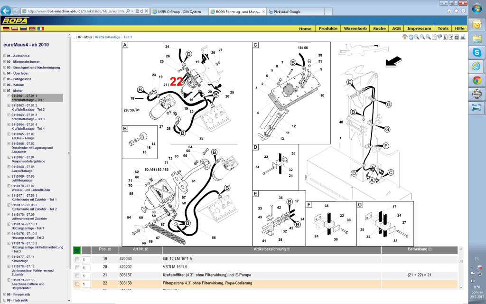Switch language with the Polish flag
Screen dimensions: 486x304
15,28
